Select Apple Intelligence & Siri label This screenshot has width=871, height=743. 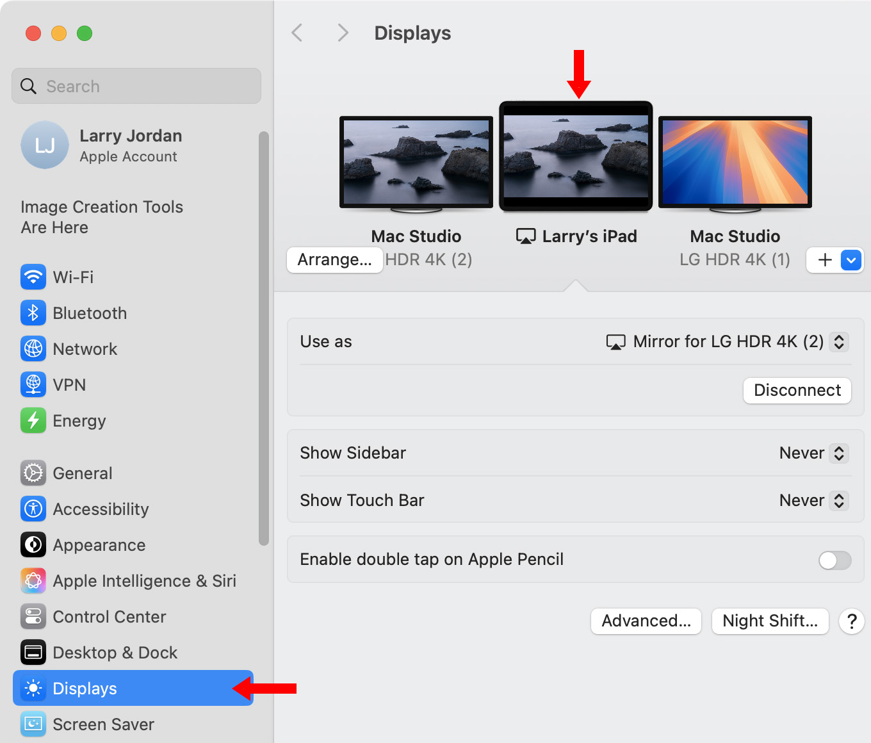(145, 581)
